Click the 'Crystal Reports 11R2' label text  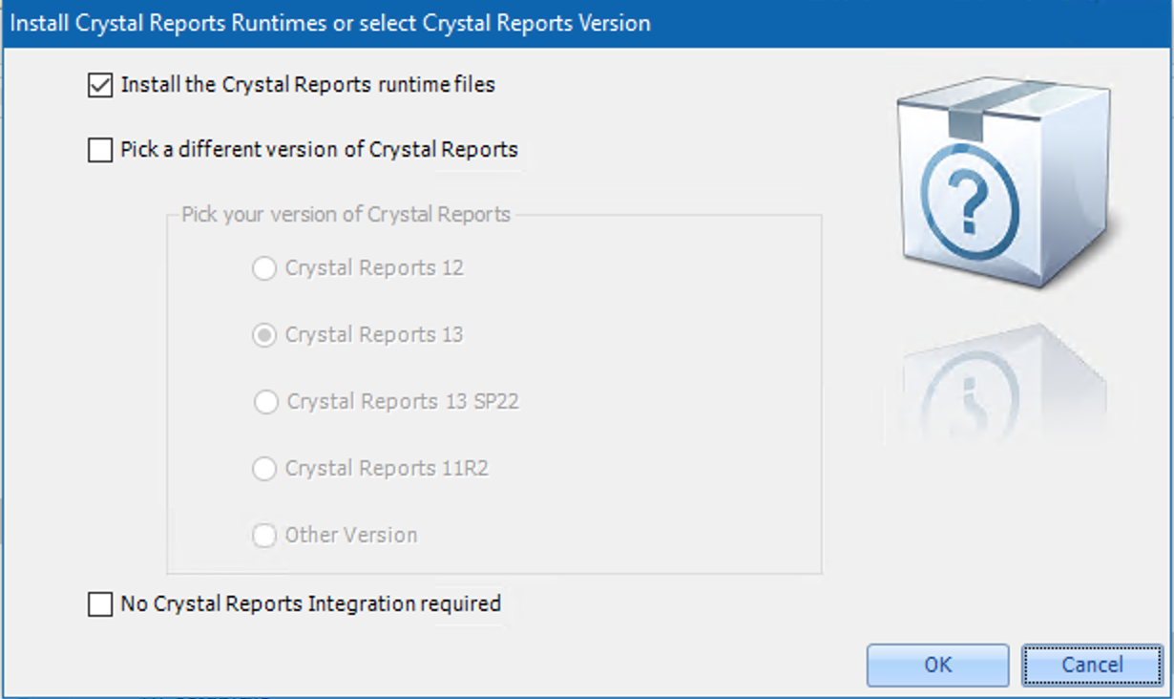[x=387, y=469]
